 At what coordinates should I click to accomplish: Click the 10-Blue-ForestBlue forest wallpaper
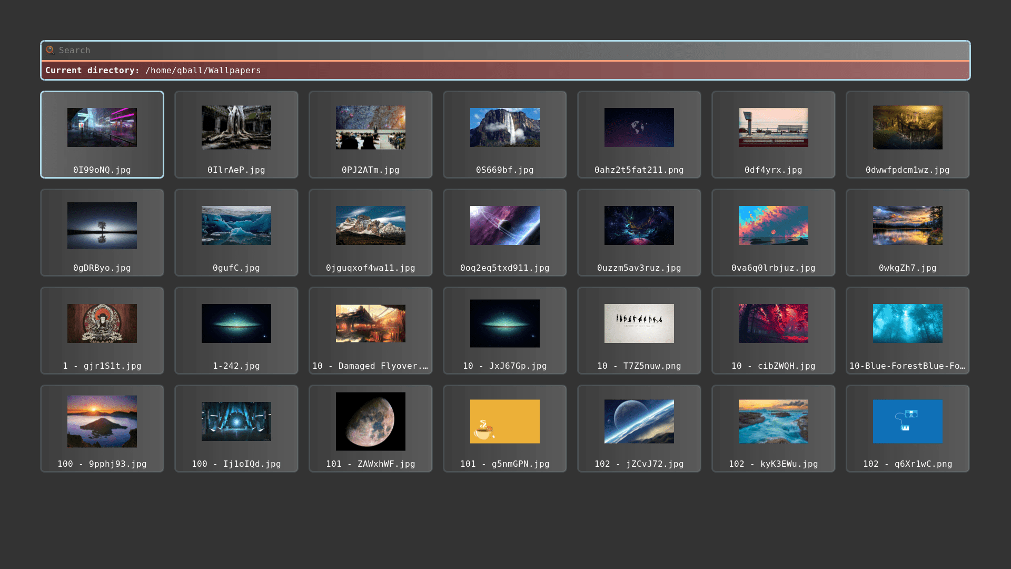point(907,330)
